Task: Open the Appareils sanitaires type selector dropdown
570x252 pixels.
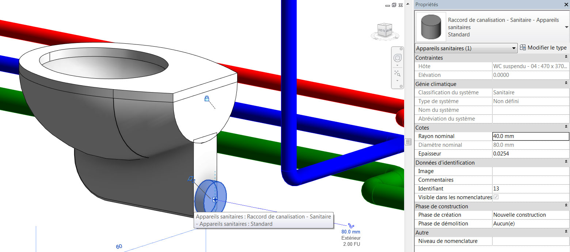Action: tap(514, 48)
